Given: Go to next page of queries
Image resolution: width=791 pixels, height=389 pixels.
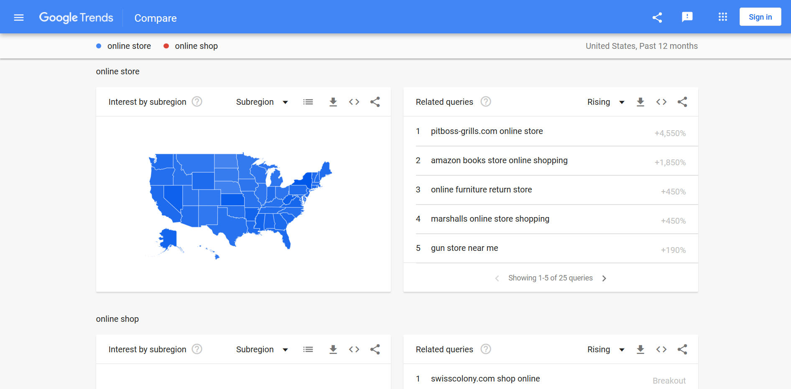Looking at the screenshot, I should [x=604, y=278].
